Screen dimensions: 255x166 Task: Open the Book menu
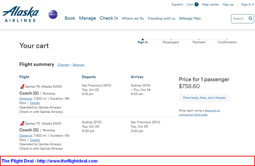point(70,18)
